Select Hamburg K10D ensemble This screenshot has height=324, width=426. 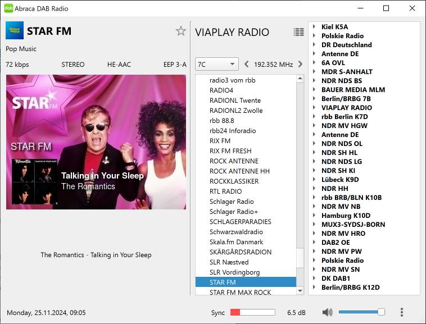coord(346,216)
